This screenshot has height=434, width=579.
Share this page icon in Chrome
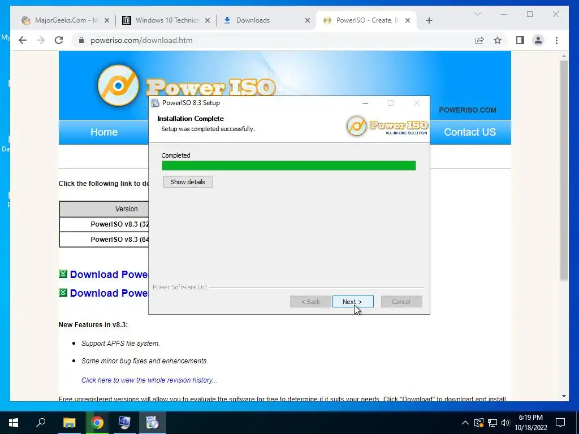(479, 40)
